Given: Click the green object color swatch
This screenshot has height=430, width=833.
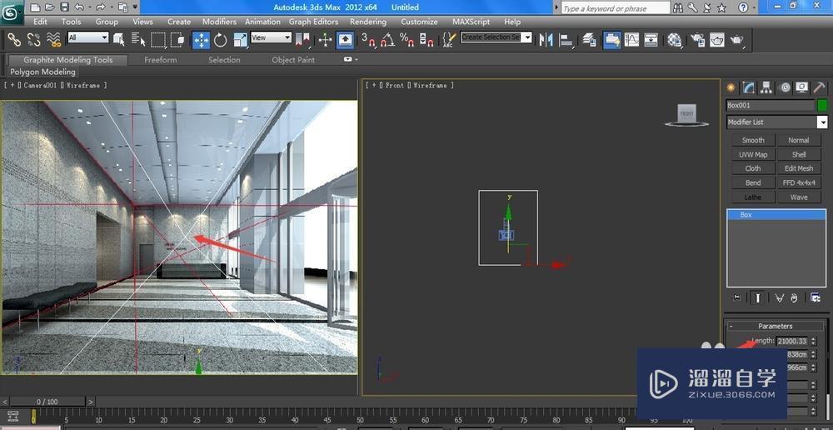Looking at the screenshot, I should [x=822, y=105].
